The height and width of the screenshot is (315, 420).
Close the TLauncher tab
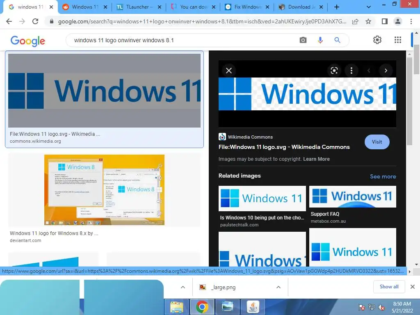tap(160, 7)
